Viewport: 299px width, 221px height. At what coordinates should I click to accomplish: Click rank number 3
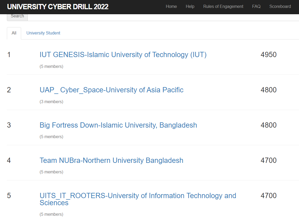click(x=9, y=125)
